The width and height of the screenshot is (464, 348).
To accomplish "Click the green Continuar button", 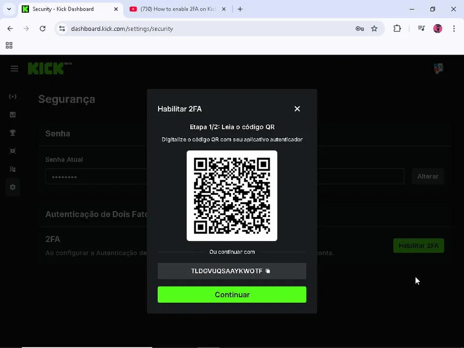I will click(232, 294).
